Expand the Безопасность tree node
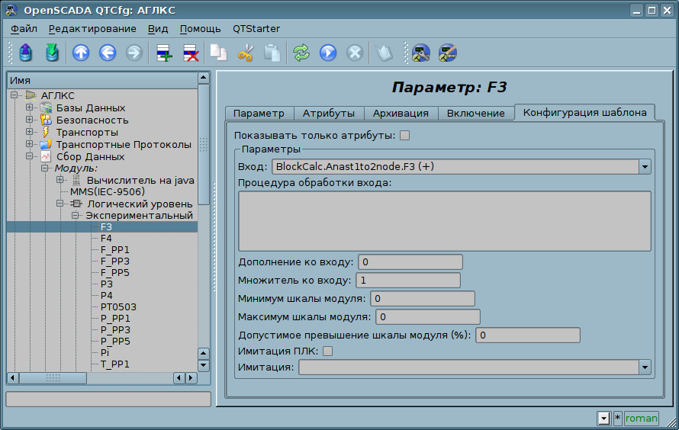Screen dimensions: 679x430 [29, 119]
